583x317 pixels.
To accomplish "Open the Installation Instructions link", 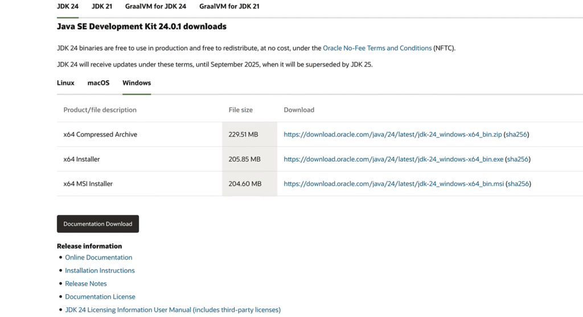I will point(100,270).
